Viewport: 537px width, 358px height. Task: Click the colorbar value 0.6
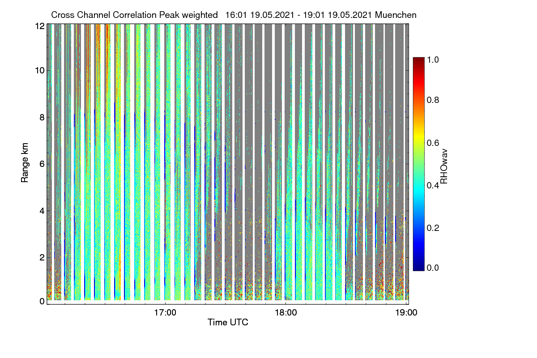433,142
